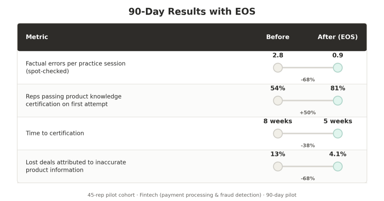Click the +50% change label
This screenshot has width=384, height=201.
(307, 112)
